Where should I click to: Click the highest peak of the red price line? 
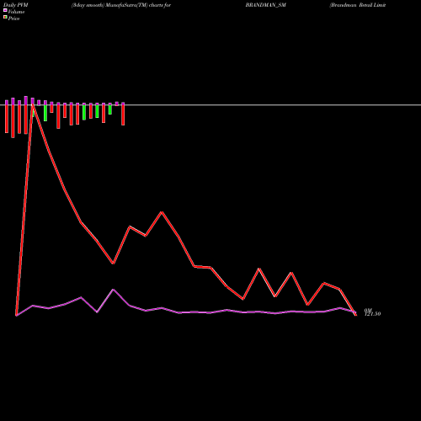point(33,104)
